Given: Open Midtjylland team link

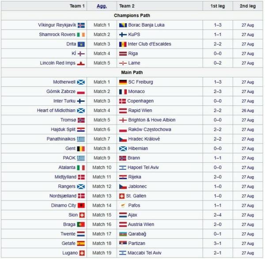Looking at the screenshot, I should 65,177.
